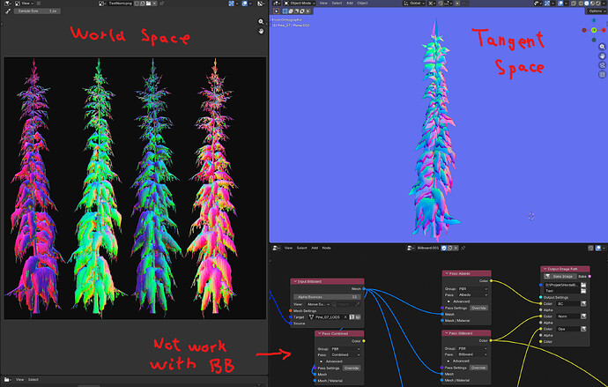Click the eyedropper sample tool icon
Screen dimensions: 608x387
8,11
